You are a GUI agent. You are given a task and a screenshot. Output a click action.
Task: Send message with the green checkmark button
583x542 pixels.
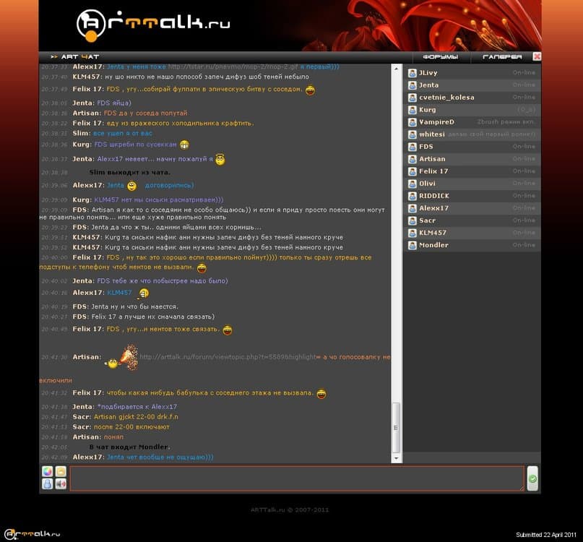532,478
